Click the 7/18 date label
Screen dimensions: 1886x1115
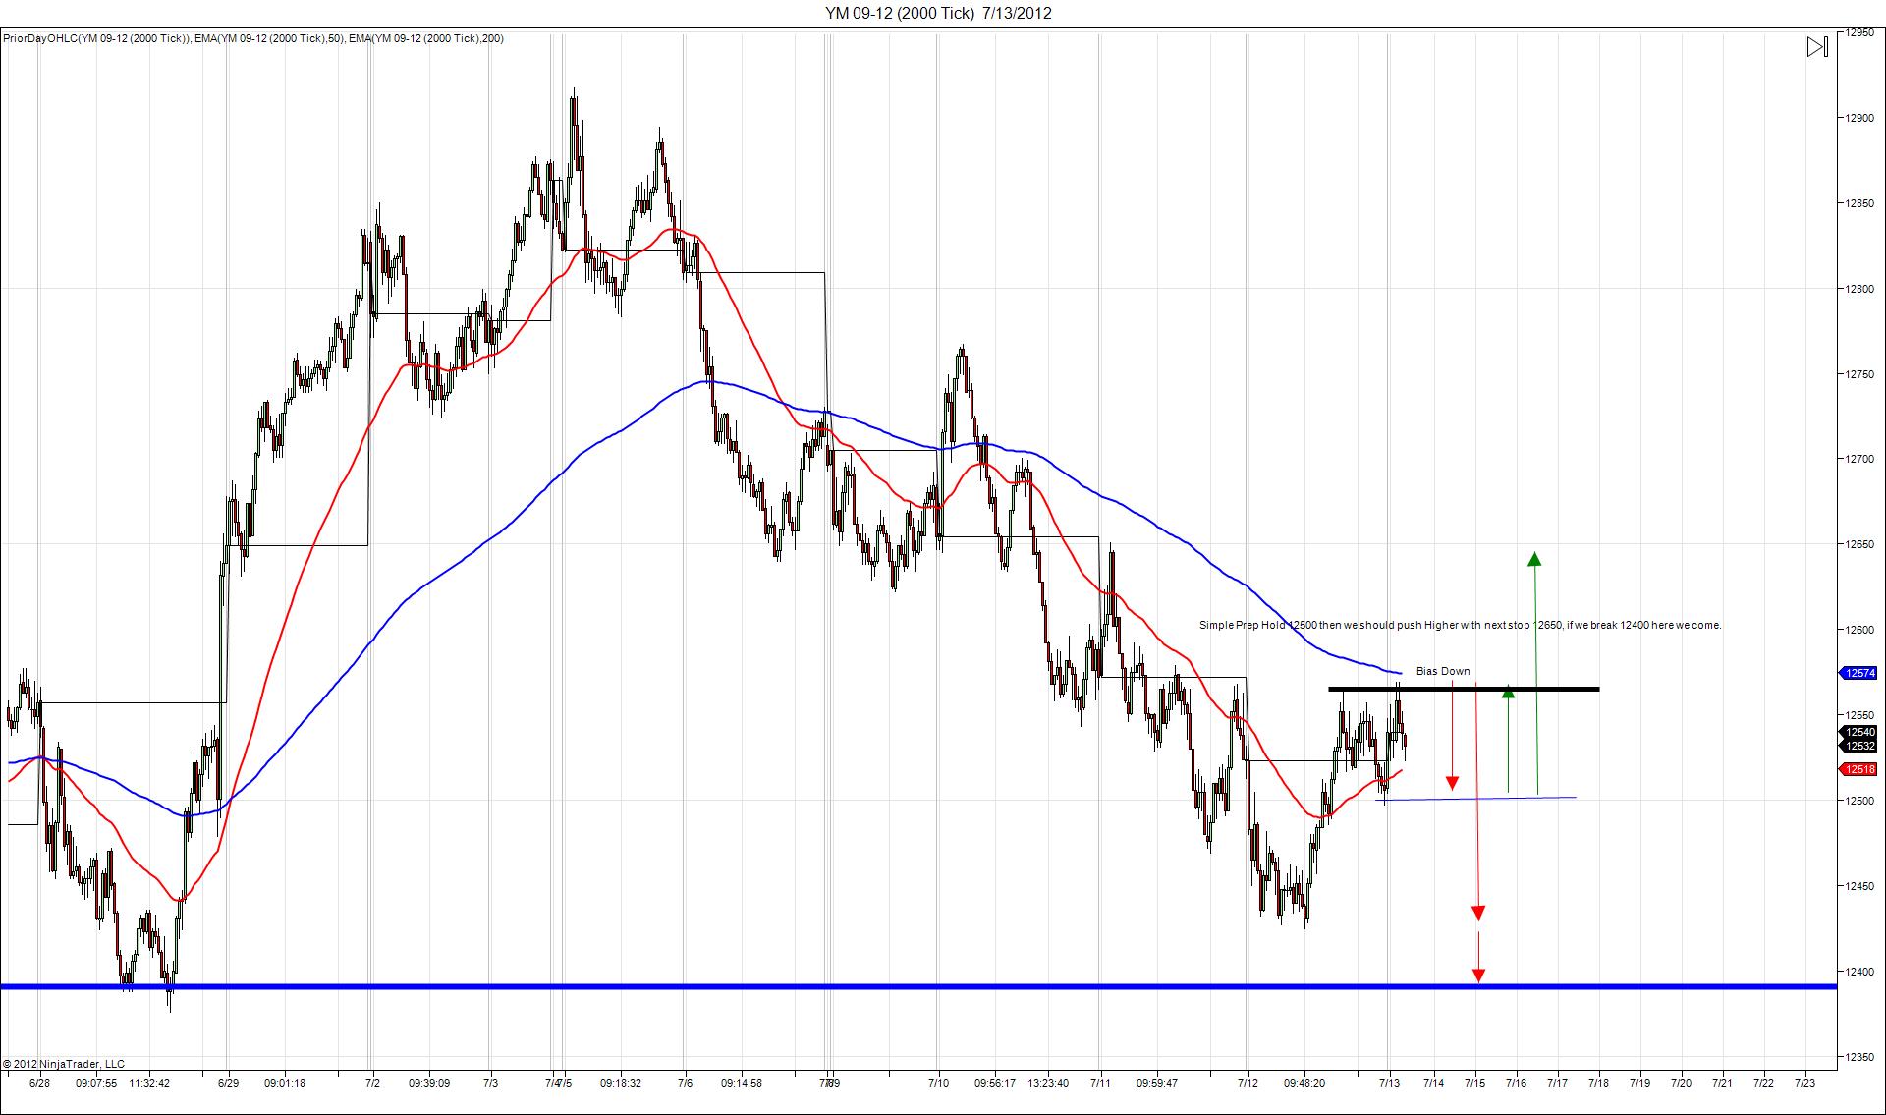coord(1598,1083)
